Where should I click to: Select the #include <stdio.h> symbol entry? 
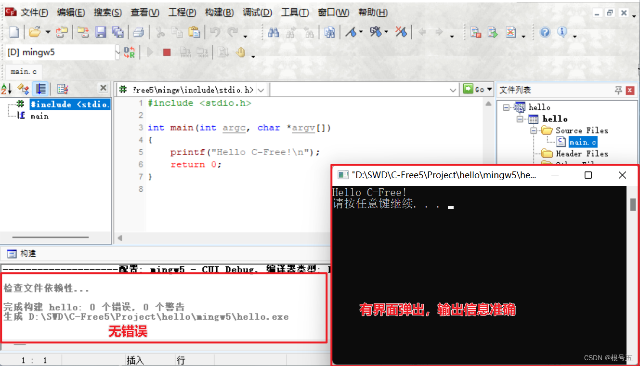[x=70, y=104]
